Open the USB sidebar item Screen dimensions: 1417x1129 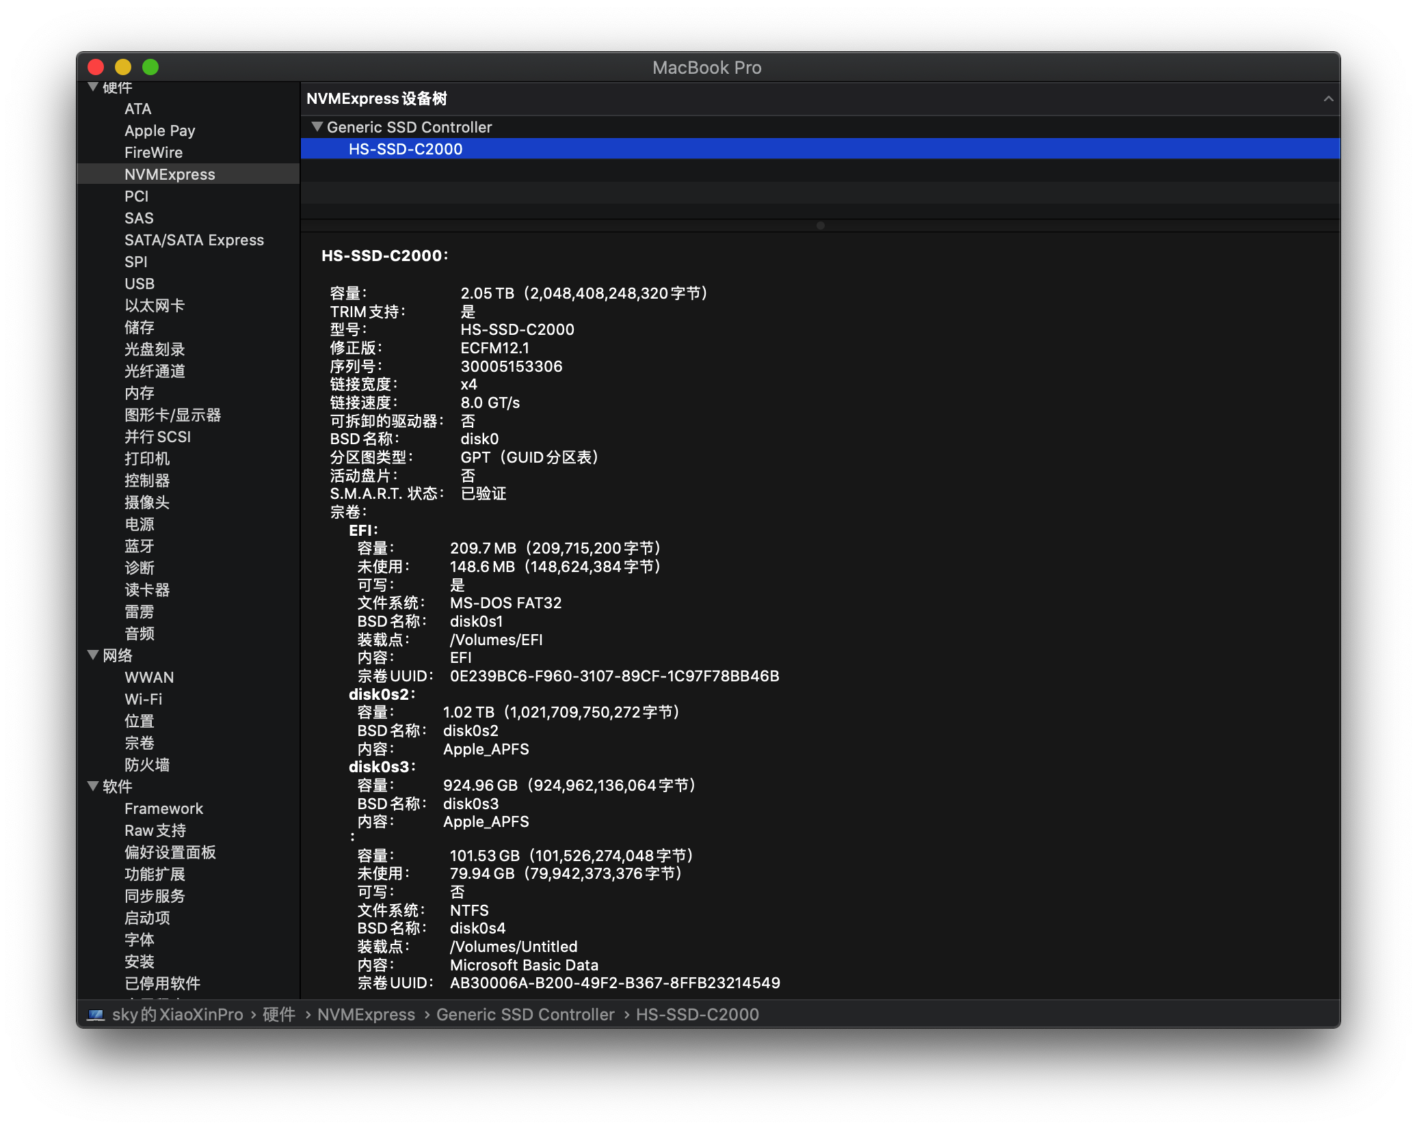140,284
